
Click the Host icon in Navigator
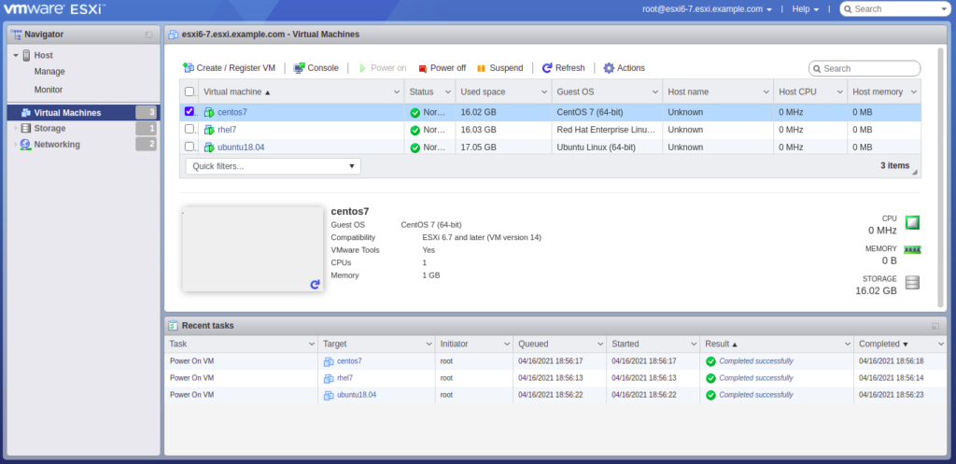[26, 55]
